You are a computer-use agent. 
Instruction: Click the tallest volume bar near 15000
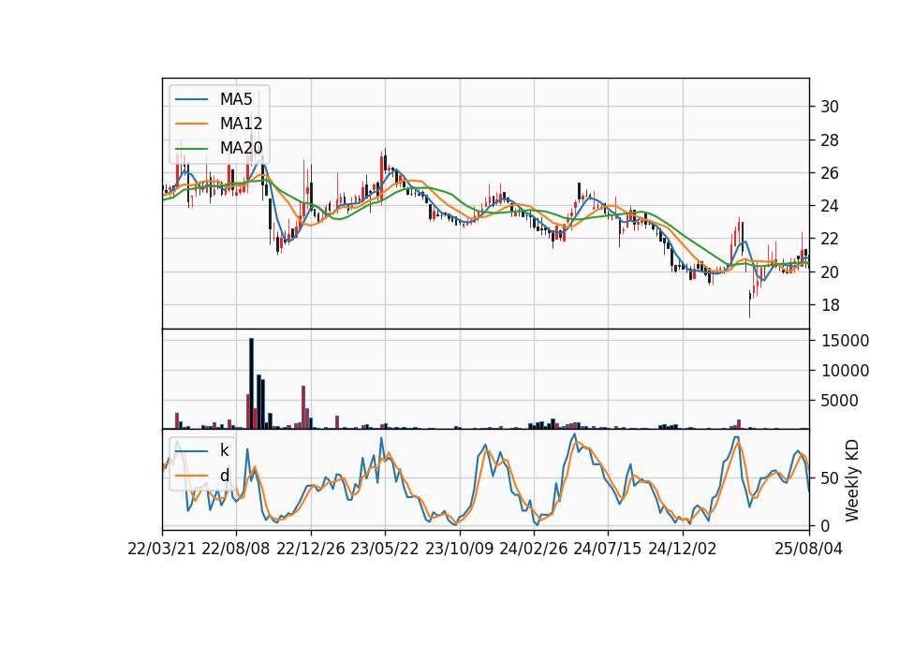tap(251, 384)
